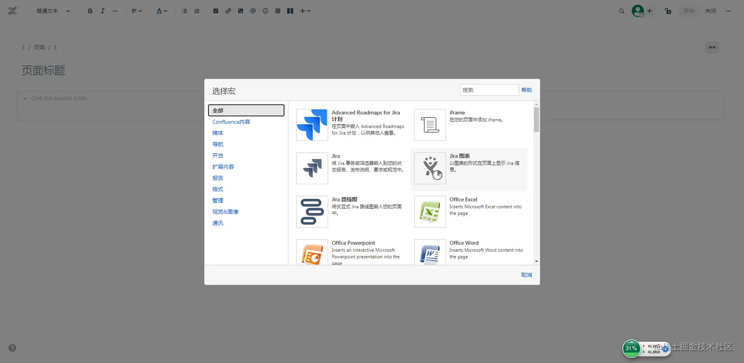Select the Office Powerpoint macro icon
744x363 pixels.
(x=312, y=252)
